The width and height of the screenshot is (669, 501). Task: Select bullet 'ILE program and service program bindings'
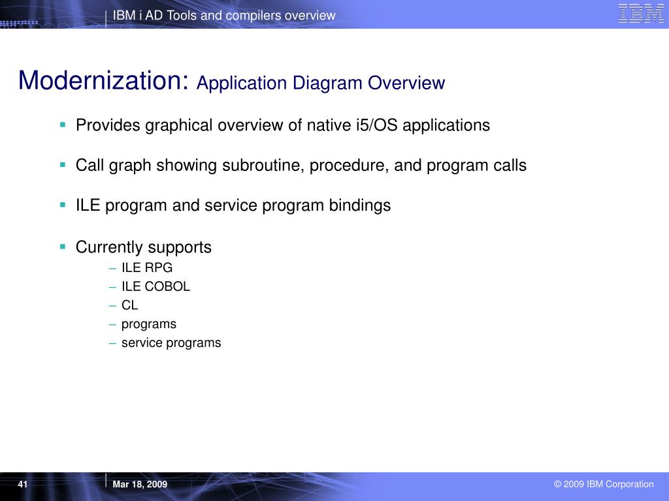point(233,205)
